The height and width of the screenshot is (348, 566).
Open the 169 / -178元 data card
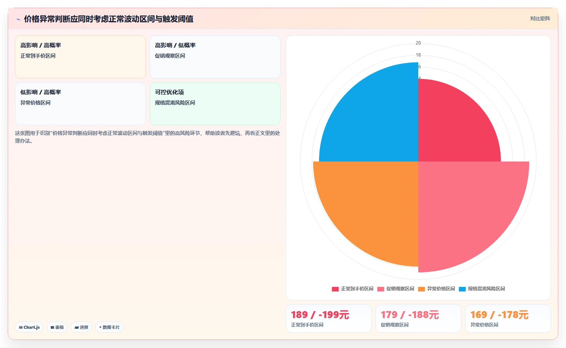[x=508, y=318]
